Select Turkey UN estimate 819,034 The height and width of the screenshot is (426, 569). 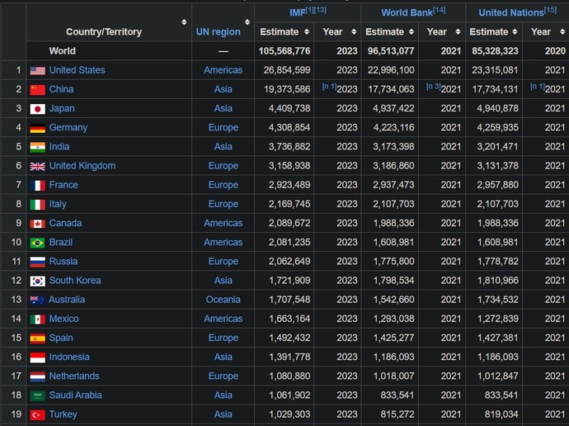click(501, 414)
